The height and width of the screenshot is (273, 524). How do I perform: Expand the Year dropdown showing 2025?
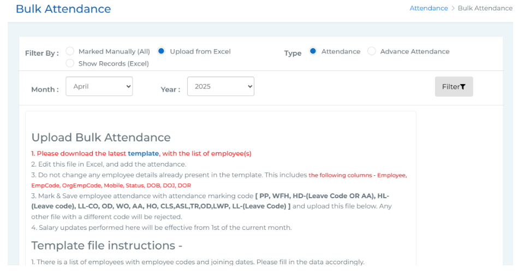(221, 86)
